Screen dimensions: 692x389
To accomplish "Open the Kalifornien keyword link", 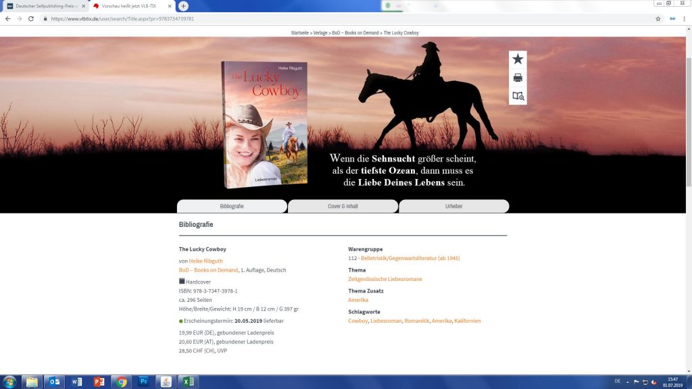I will coord(468,321).
